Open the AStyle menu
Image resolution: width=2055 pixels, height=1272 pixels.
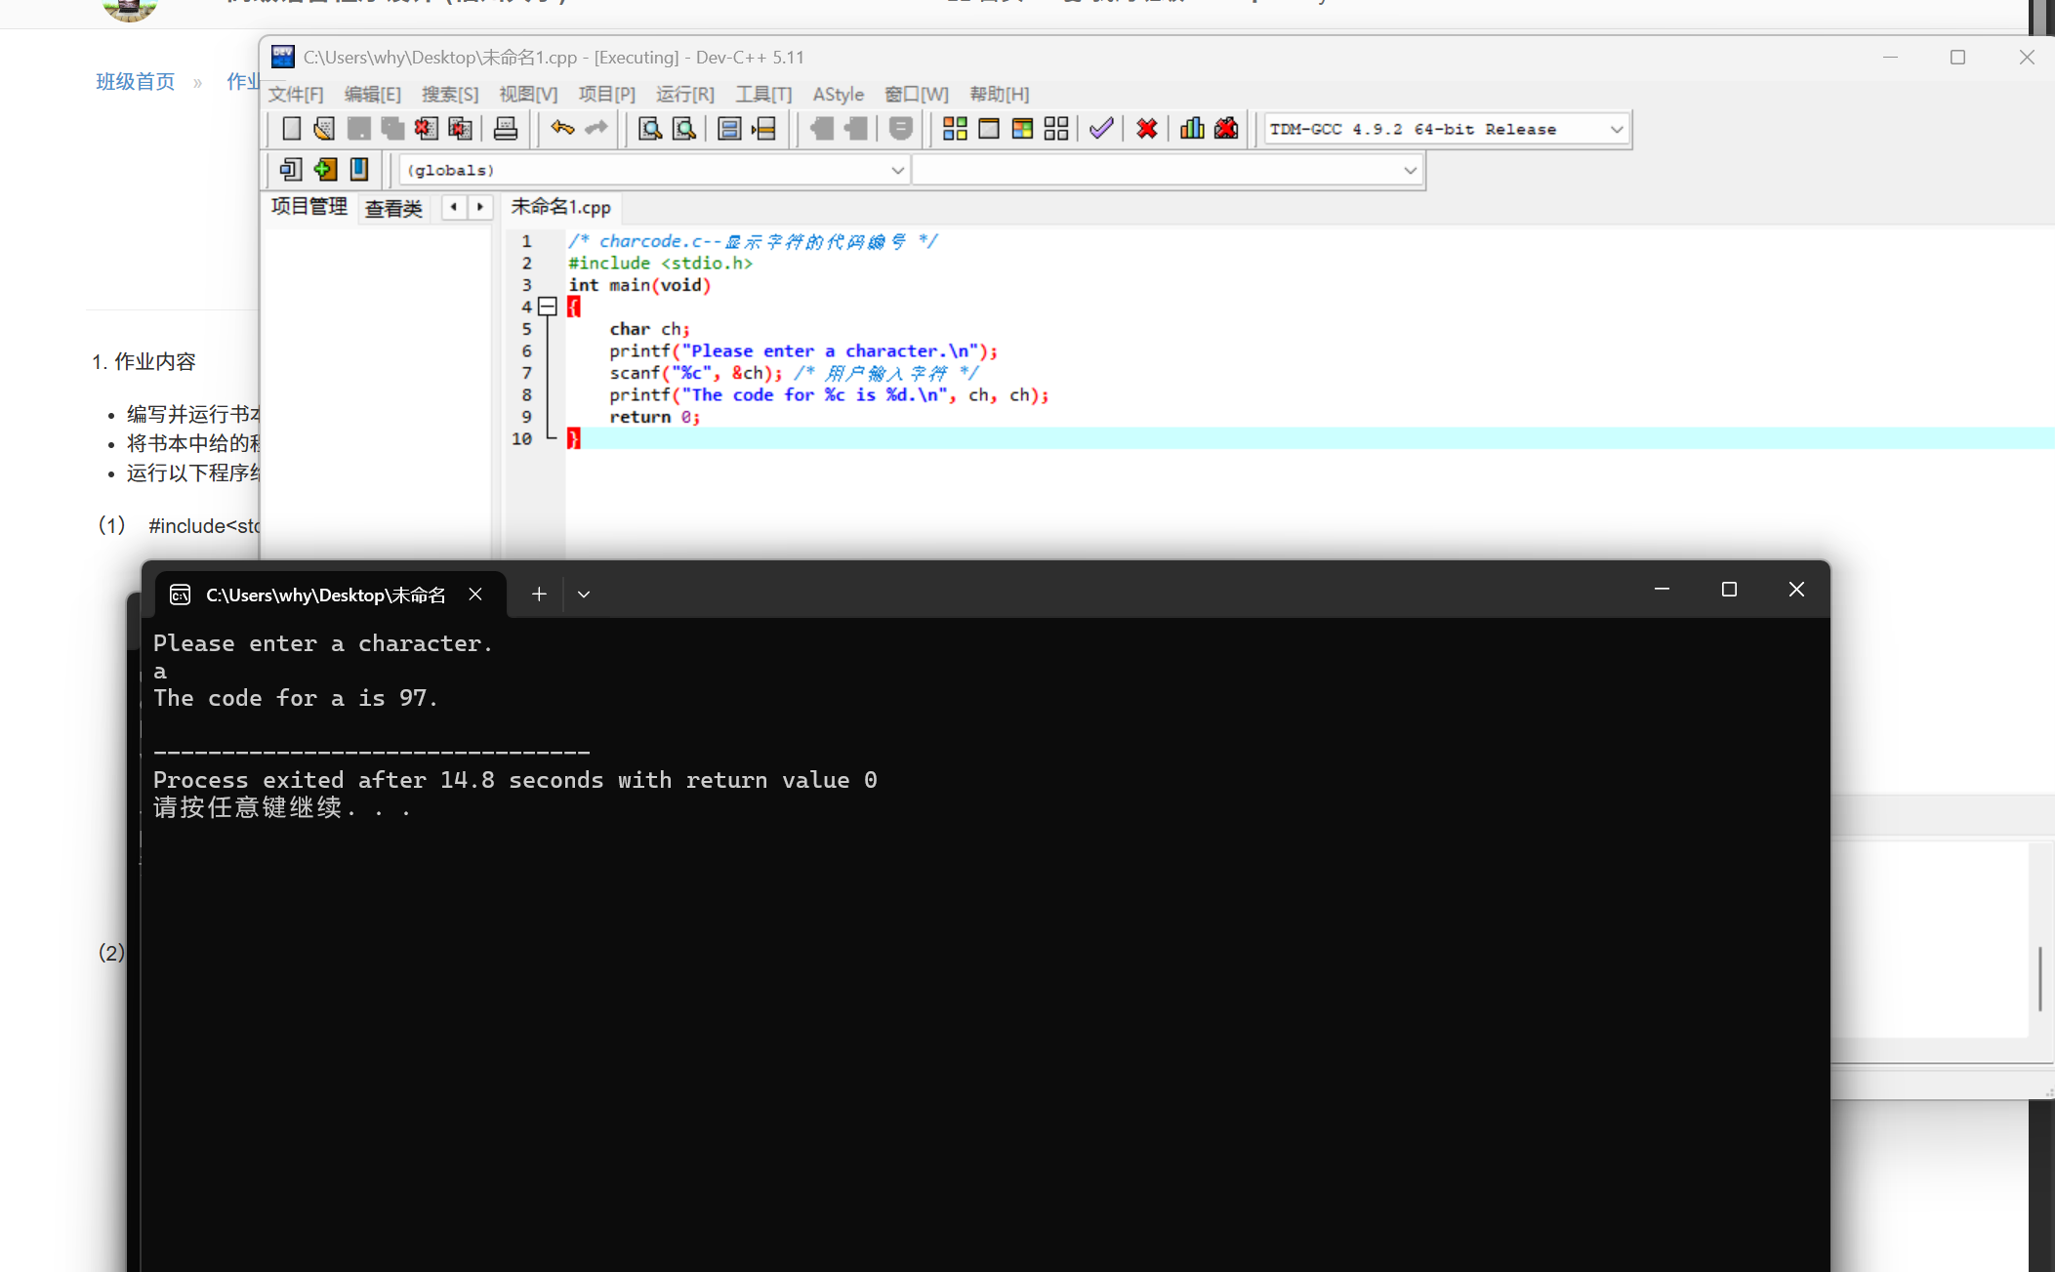(x=838, y=94)
